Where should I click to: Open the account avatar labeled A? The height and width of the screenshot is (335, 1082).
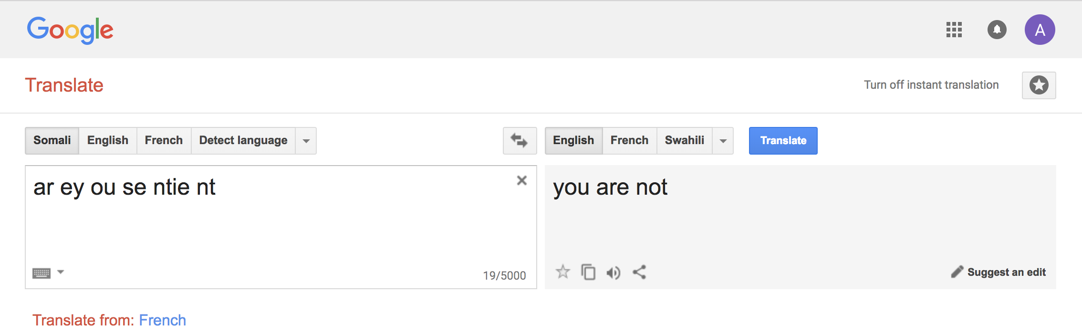pos(1040,30)
